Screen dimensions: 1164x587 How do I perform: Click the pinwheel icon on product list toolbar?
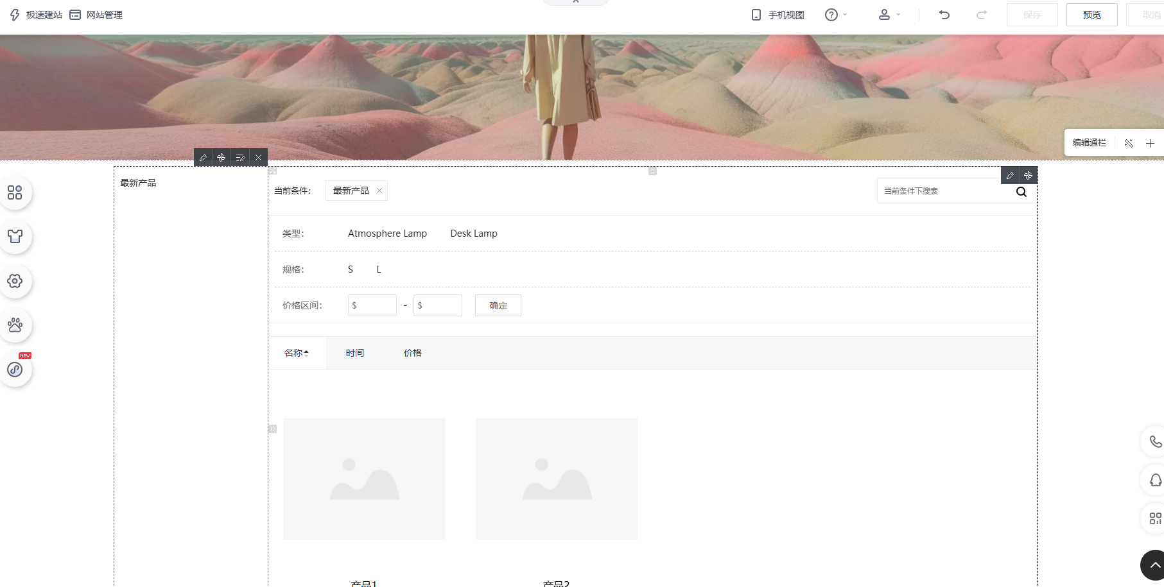[1029, 175]
